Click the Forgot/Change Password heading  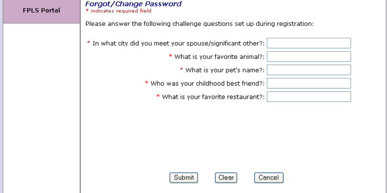[133, 4]
